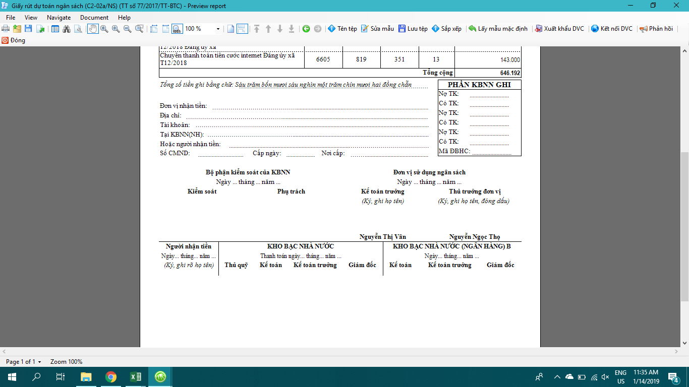Screen dimensions: 689x387
Task: Click the green Back navigation arrow
Action: [306, 29]
